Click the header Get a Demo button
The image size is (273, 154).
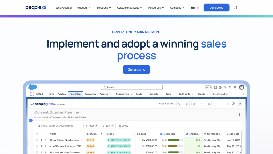tap(216, 8)
